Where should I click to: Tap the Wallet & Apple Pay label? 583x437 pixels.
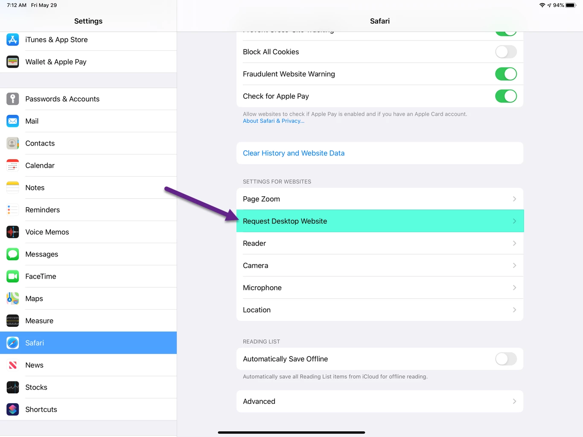pyautogui.click(x=56, y=62)
